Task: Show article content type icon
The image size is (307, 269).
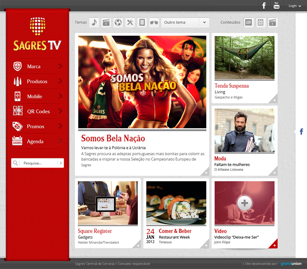Action: (249, 23)
